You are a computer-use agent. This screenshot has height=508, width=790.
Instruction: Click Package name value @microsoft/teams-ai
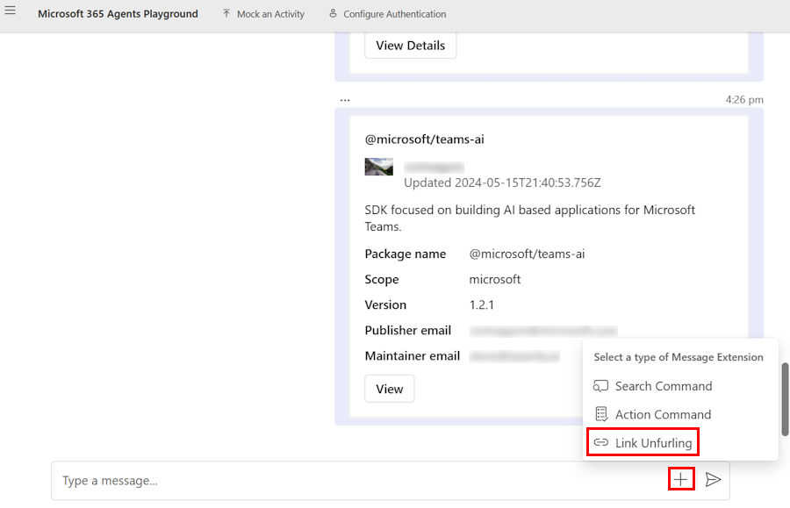point(527,254)
